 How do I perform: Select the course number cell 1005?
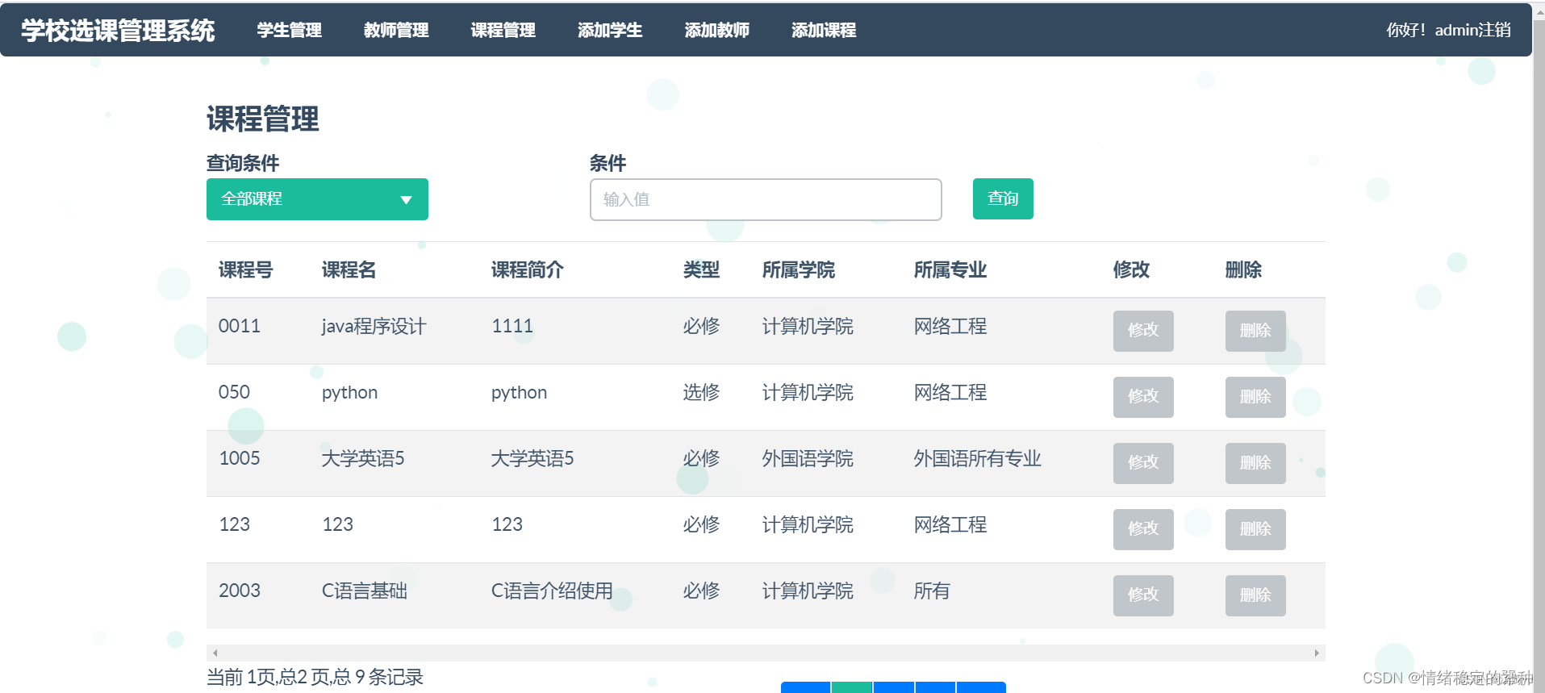pos(240,458)
